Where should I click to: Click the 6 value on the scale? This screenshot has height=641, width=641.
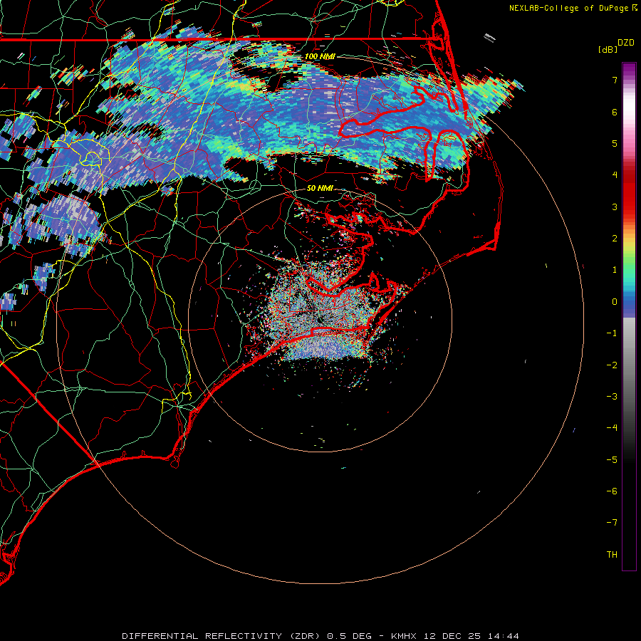pyautogui.click(x=615, y=113)
